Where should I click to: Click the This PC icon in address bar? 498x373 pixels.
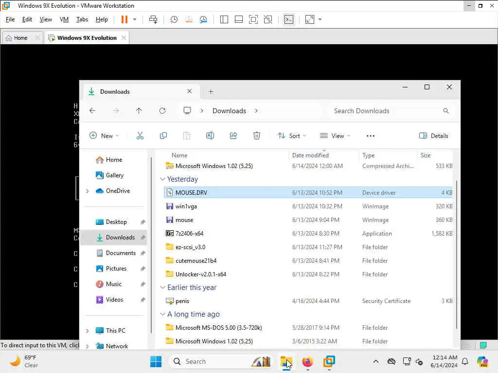click(x=187, y=110)
